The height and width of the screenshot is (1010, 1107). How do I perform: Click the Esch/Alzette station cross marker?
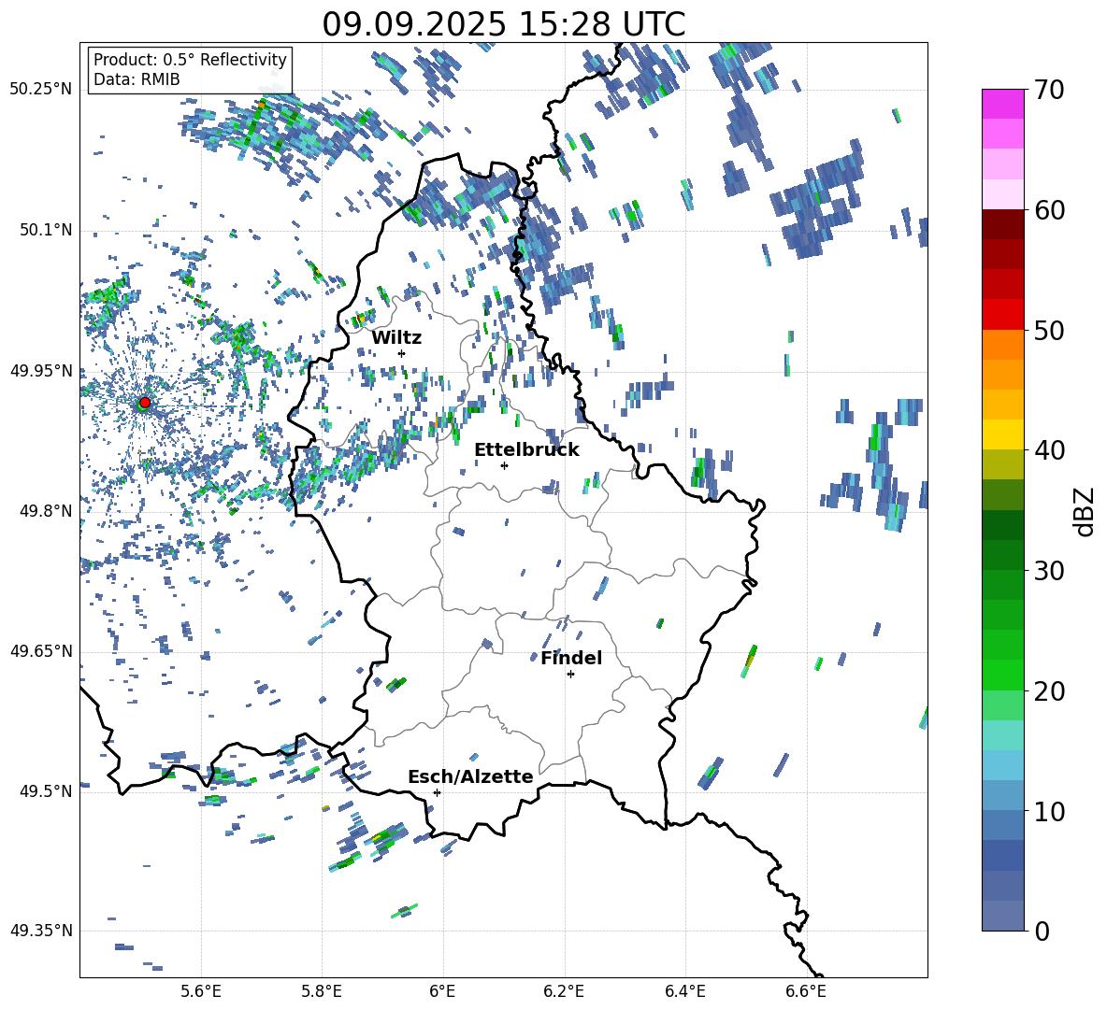[x=437, y=792]
